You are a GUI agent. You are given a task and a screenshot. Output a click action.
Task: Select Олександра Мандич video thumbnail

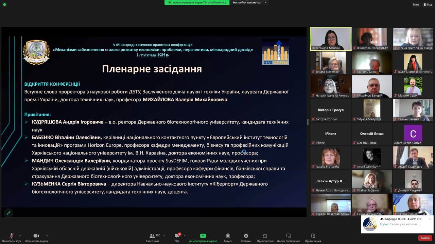[331, 39]
